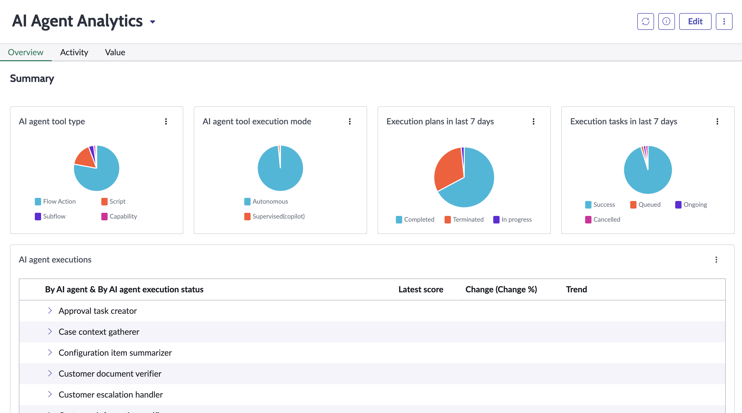Click the Approval task creator label
Screen dimensions: 742x413
point(98,311)
